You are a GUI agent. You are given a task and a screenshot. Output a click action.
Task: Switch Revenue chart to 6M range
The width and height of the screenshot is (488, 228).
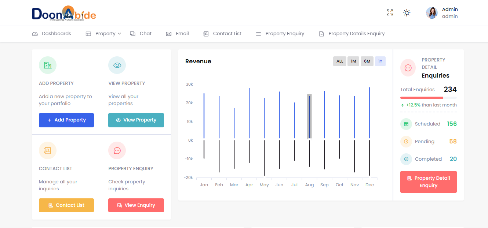[367, 61]
